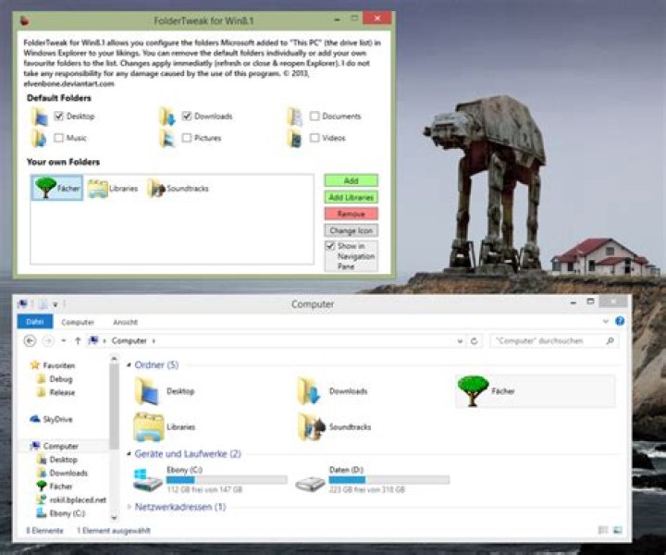Collapse the Ordner (5) group
The width and height of the screenshot is (666, 555).
(129, 364)
